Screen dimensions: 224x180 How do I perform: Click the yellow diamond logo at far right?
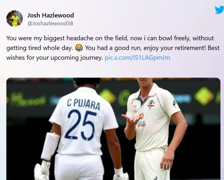(x=204, y=96)
